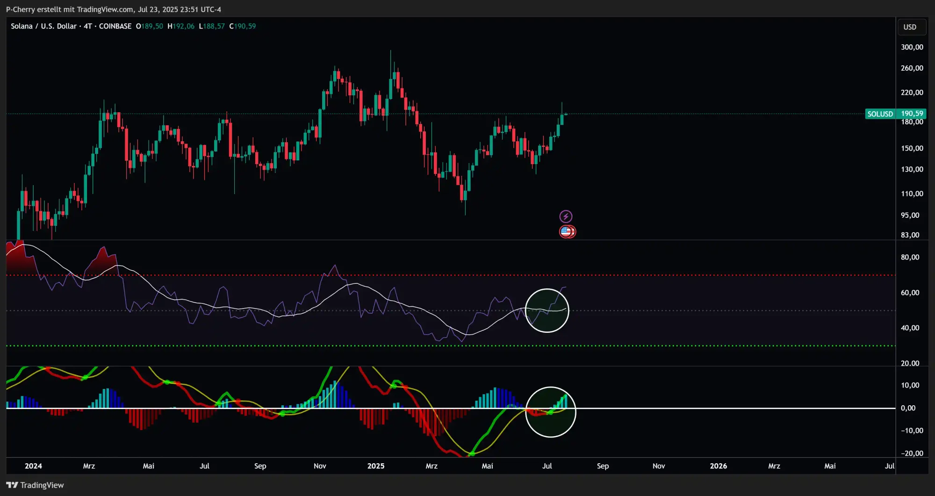935x496 pixels.
Task: Click the SOLUSD price label tag
Action: tap(880, 114)
